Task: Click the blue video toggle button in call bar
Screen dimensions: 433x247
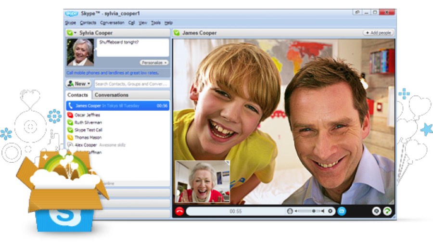Action: (342, 211)
